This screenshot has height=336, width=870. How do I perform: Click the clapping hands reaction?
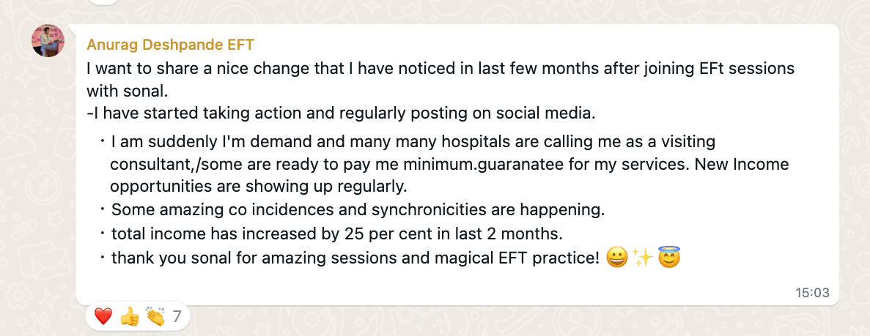(155, 316)
